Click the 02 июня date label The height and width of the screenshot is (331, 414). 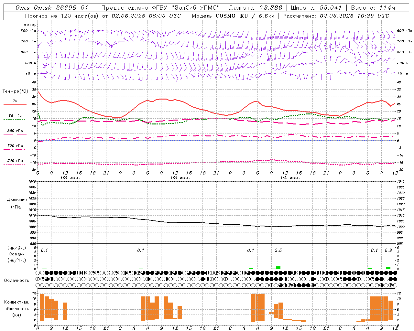click(71, 178)
